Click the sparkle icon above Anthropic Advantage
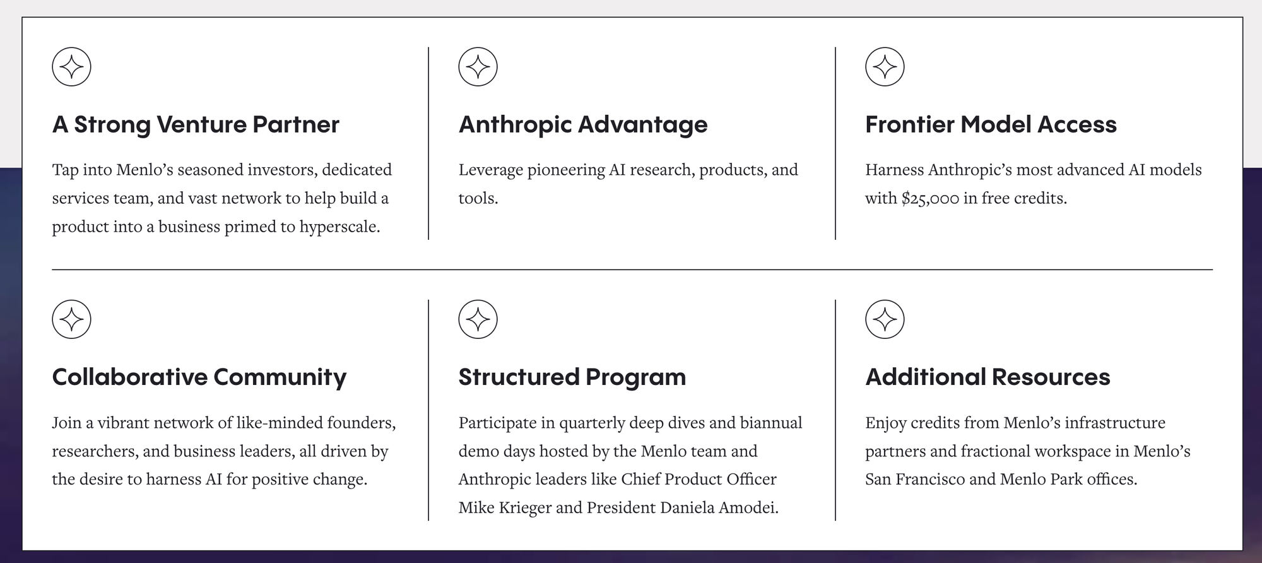 (x=478, y=67)
